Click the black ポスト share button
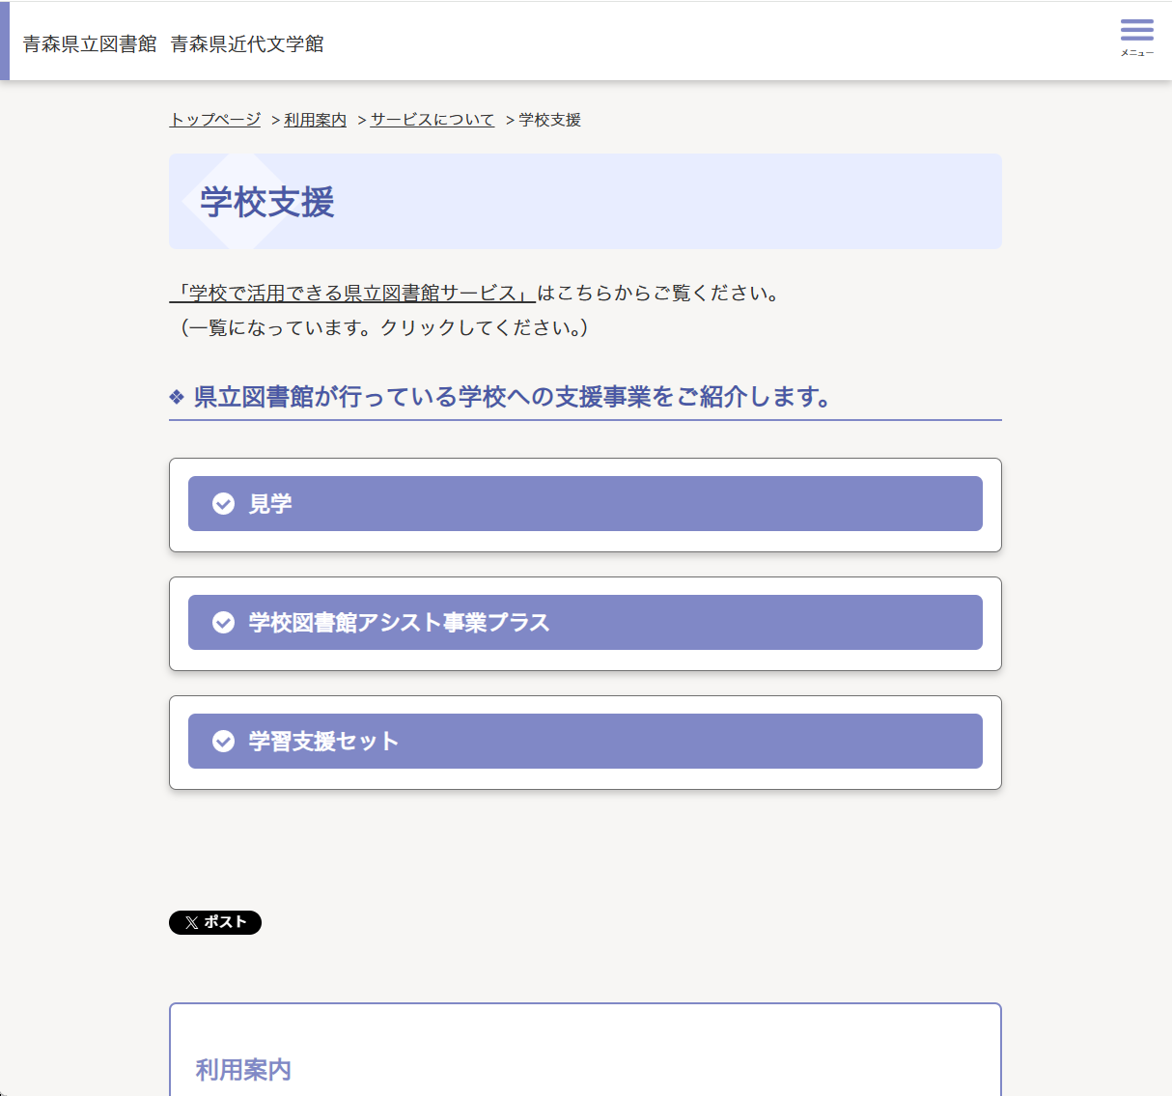 (x=214, y=922)
